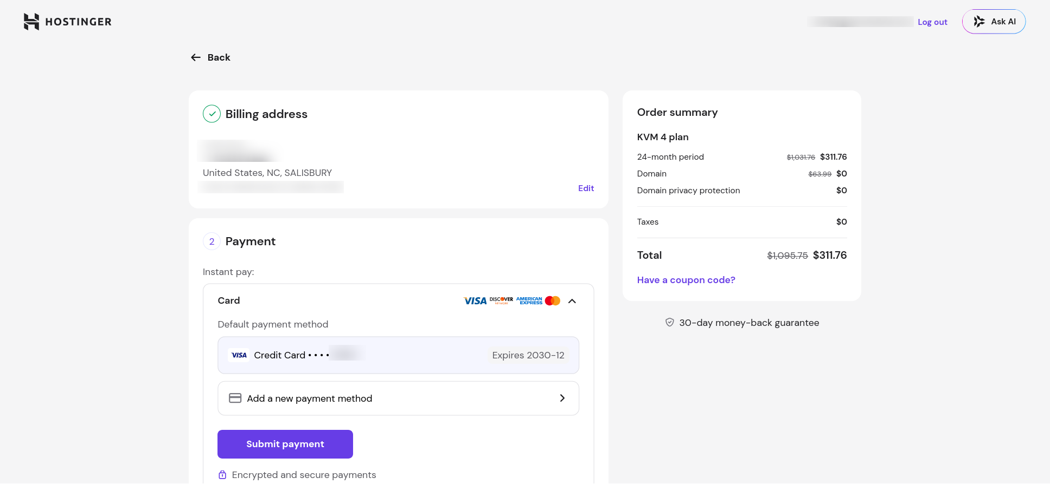
Task: Click 30-day money-back guarantee text
Action: click(x=749, y=323)
